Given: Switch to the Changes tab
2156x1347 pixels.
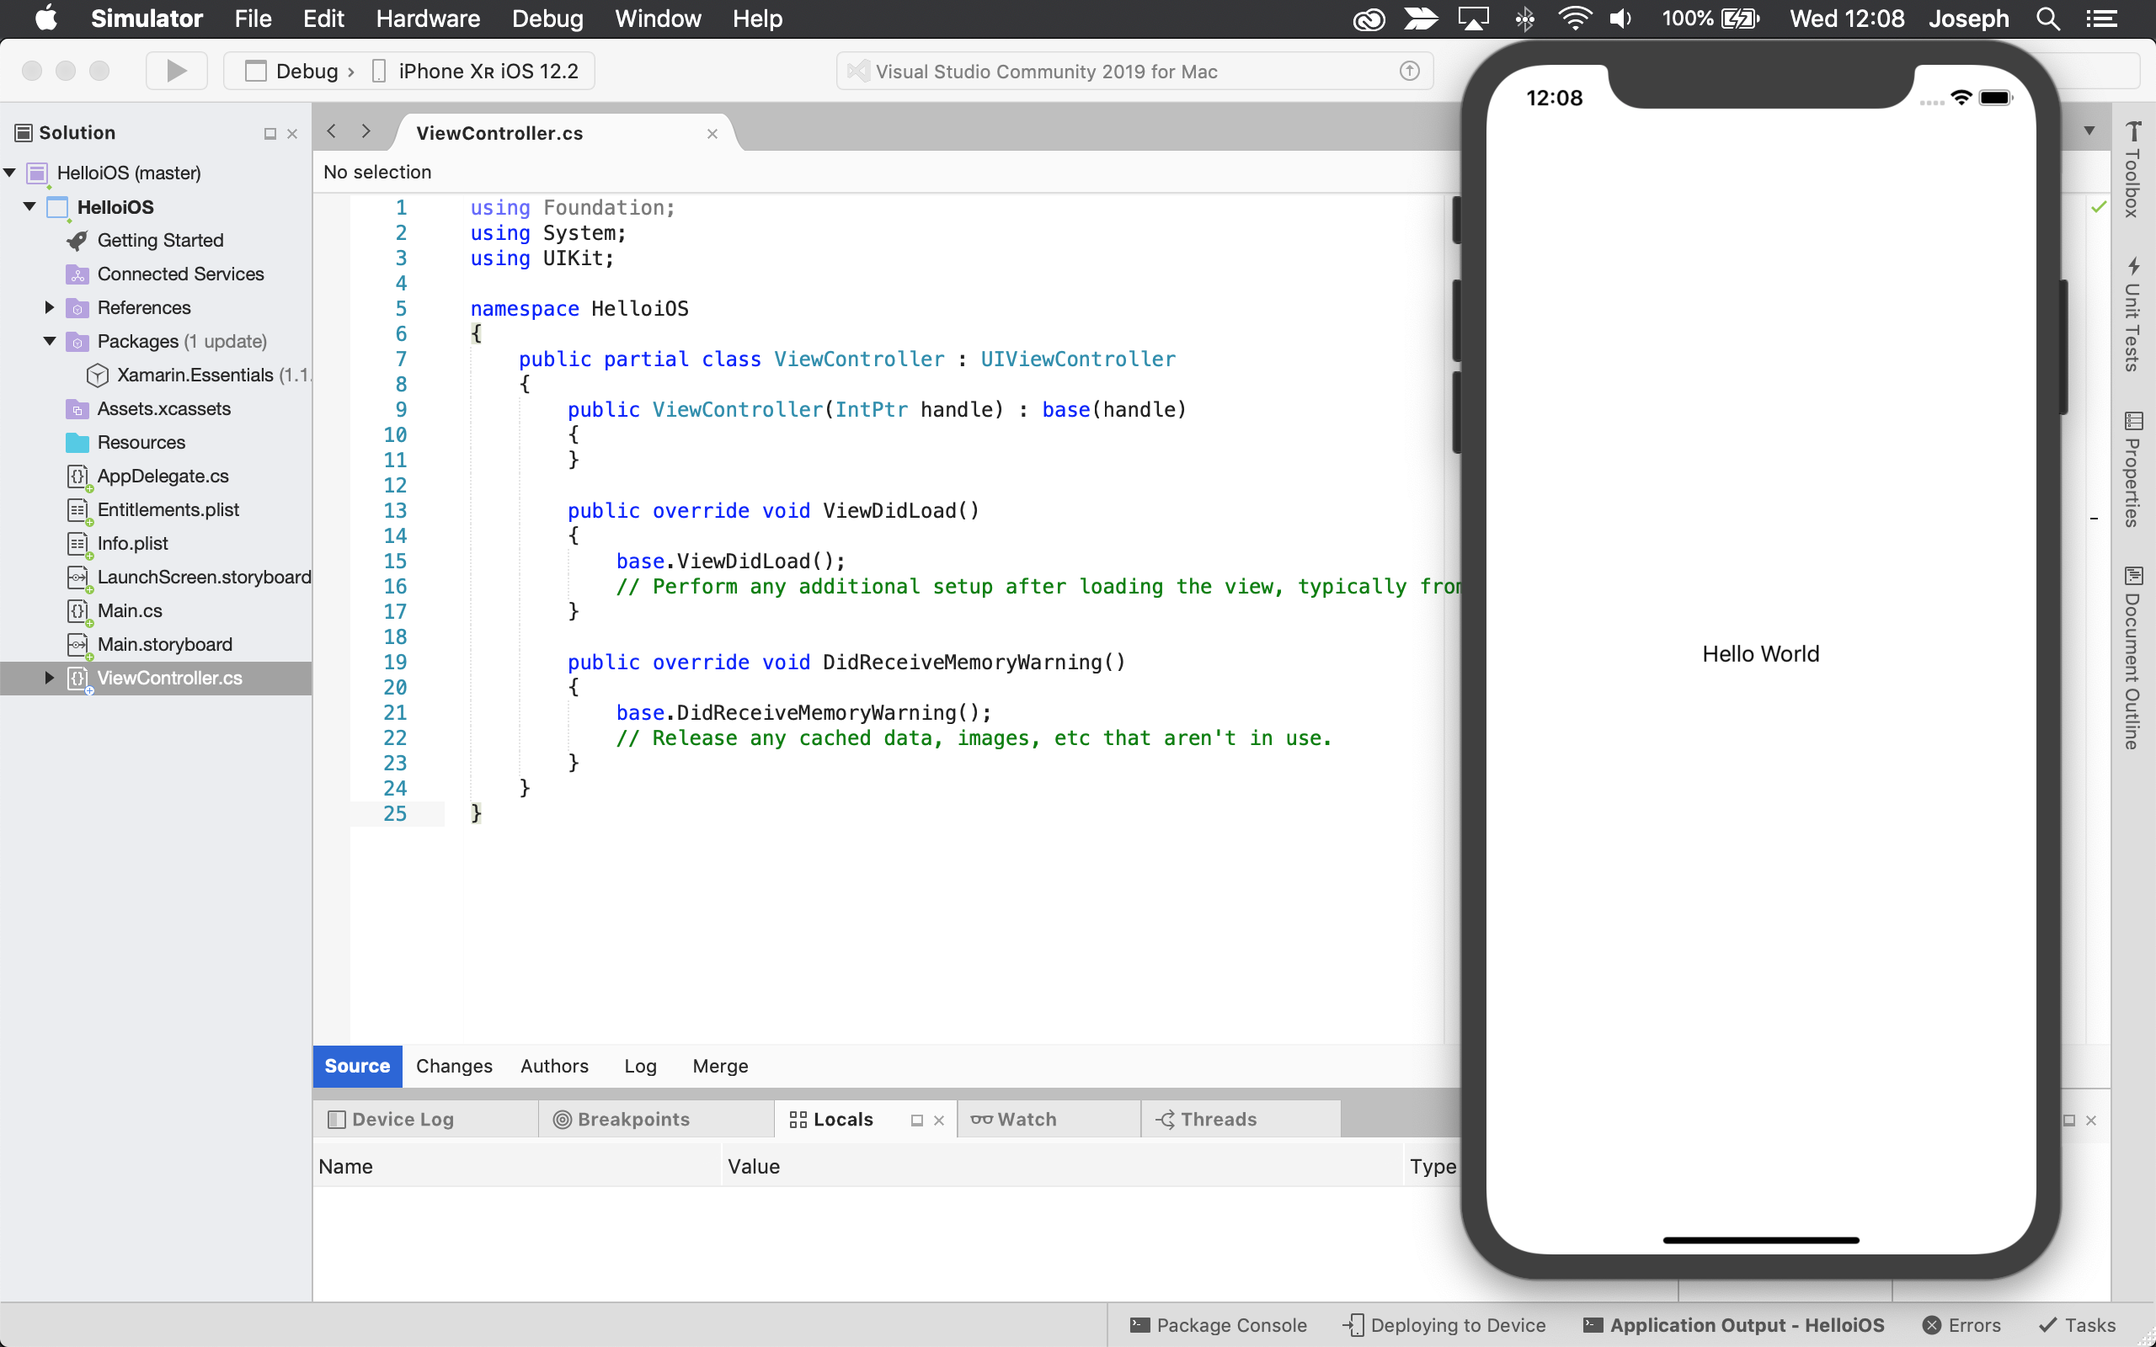Looking at the screenshot, I should [453, 1066].
